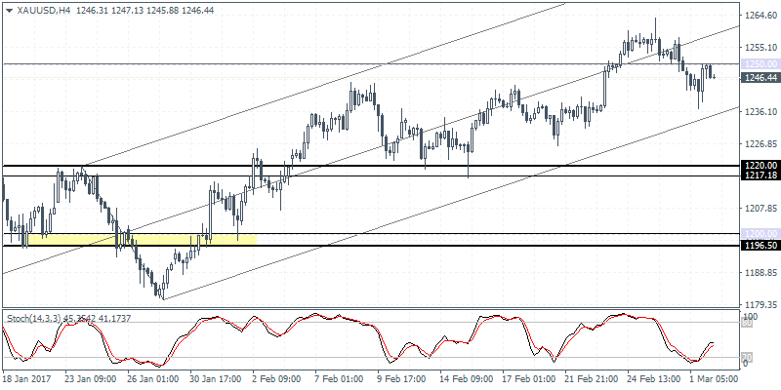Click the 23 Jan 09:00 time label
Screen dimensions: 781x390
[x=91, y=379]
